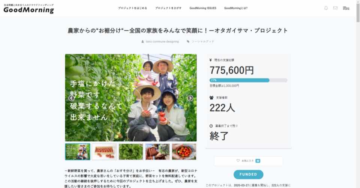Click the FUNDED button
The height and width of the screenshot is (188, 360).
coord(248,174)
